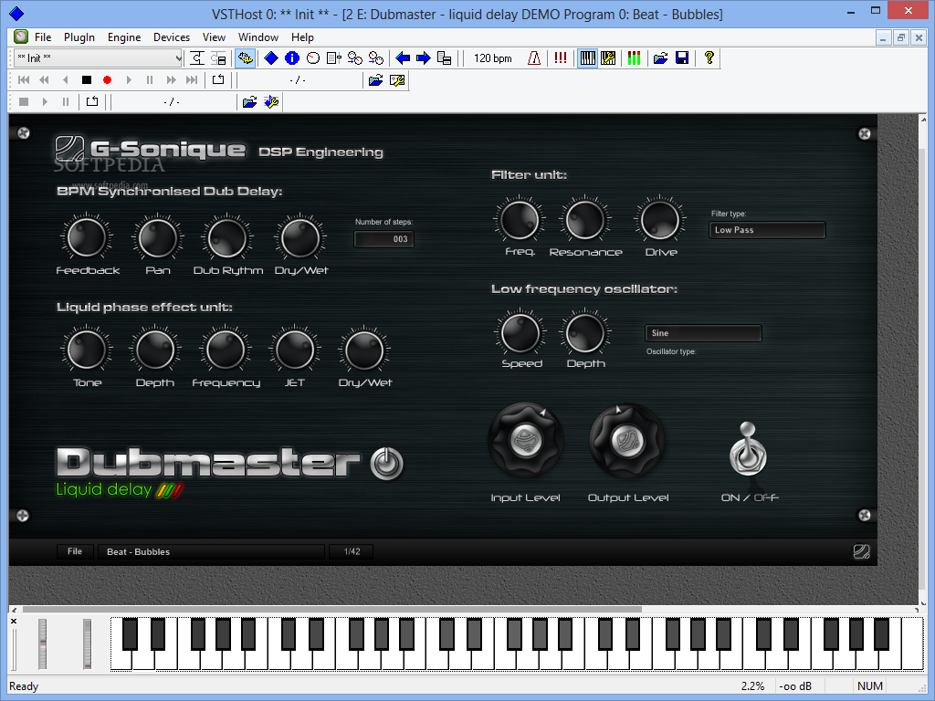This screenshot has width=935, height=701.
Task: Open the Engine menu
Action: (124, 37)
